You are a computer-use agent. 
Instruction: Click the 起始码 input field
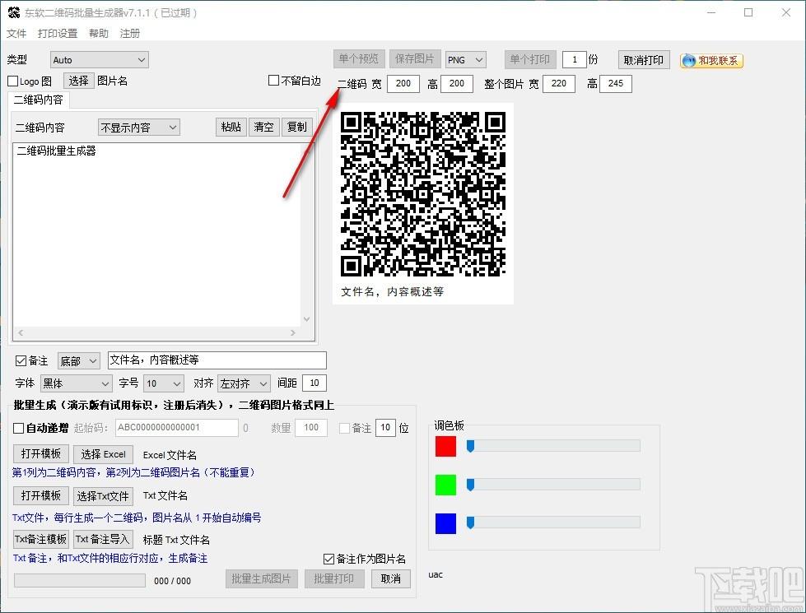pos(177,428)
